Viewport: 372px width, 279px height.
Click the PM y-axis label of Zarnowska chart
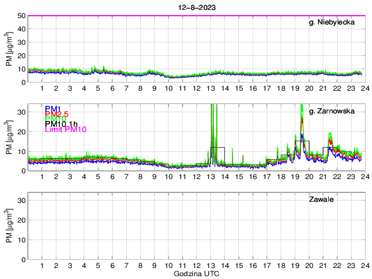coord(9,138)
